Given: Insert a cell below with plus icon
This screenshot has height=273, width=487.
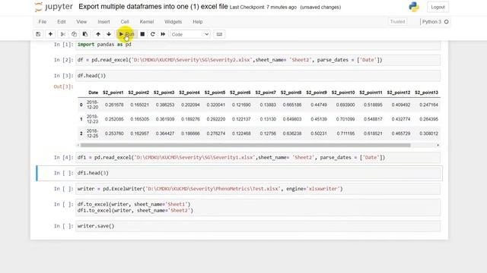Looking at the screenshot, I should (50, 34).
